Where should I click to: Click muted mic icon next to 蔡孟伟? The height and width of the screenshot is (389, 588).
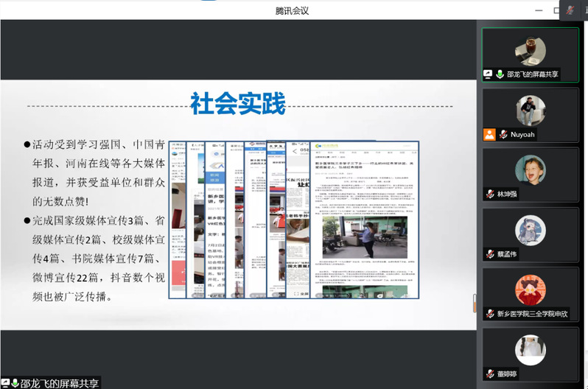pos(490,254)
